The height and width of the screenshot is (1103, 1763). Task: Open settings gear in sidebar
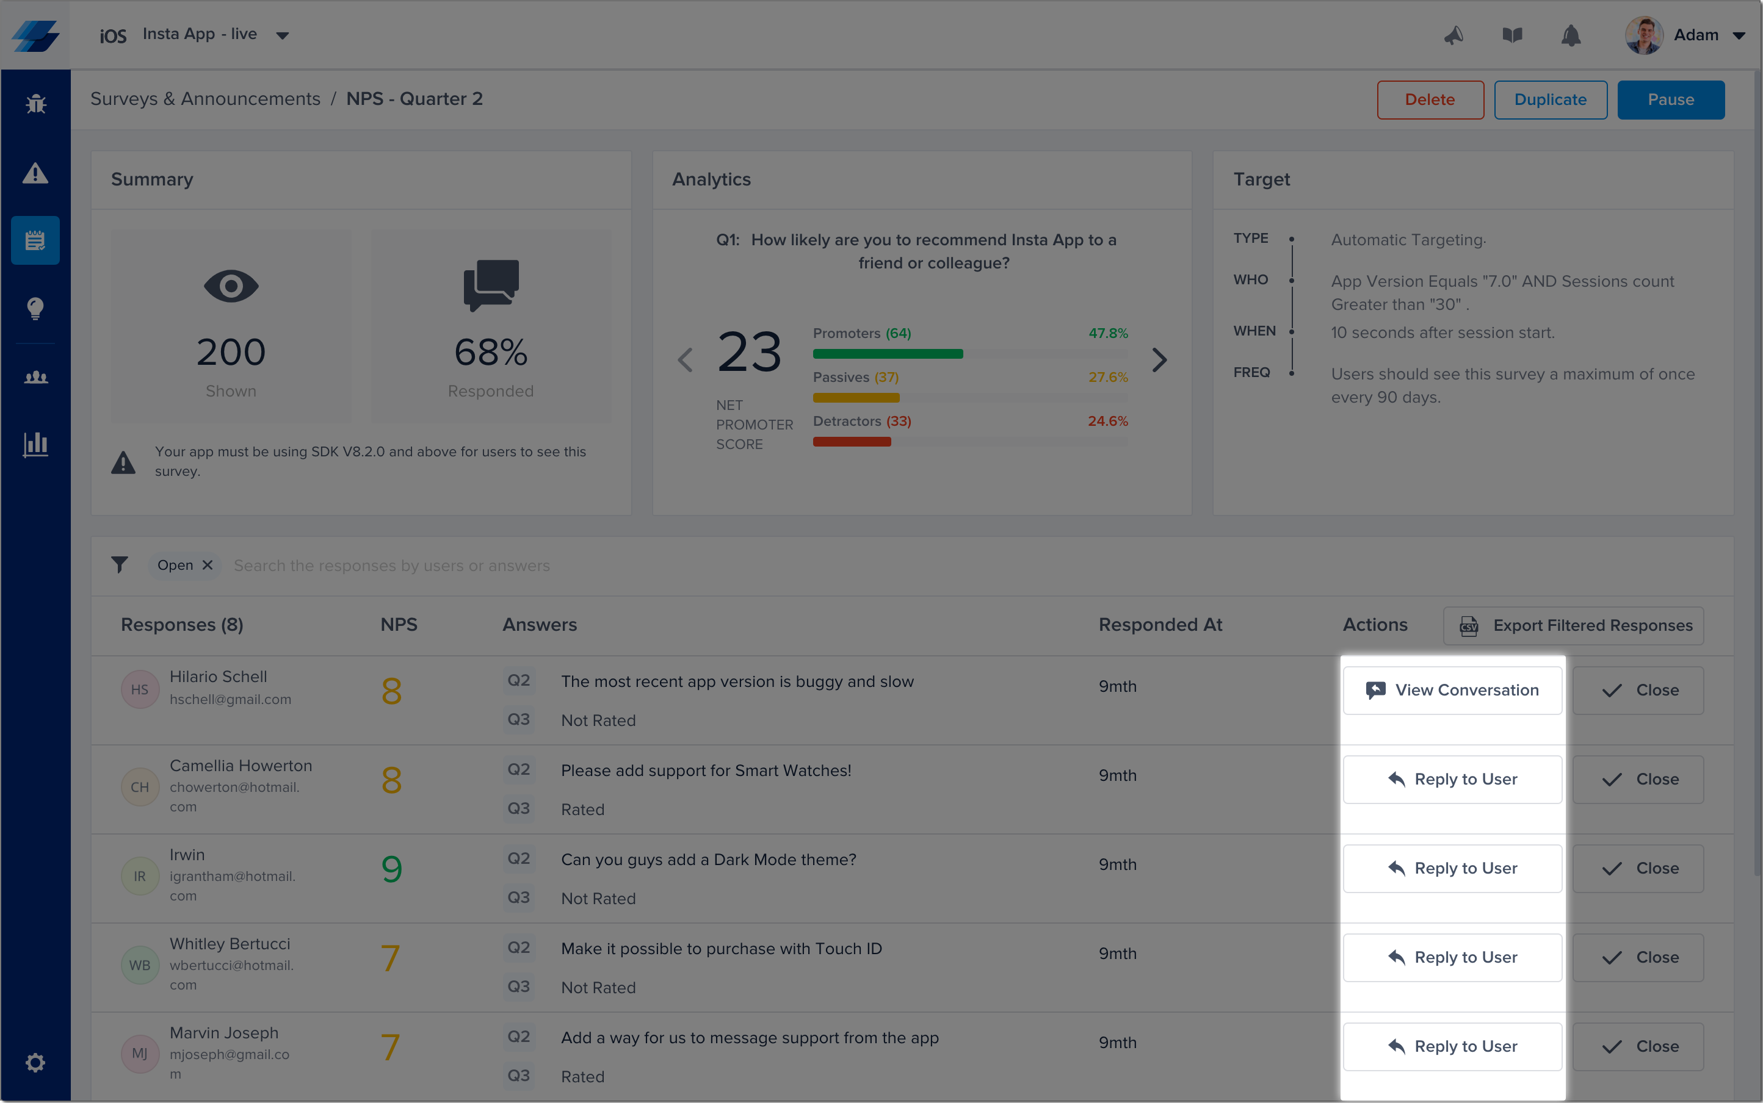click(x=35, y=1062)
